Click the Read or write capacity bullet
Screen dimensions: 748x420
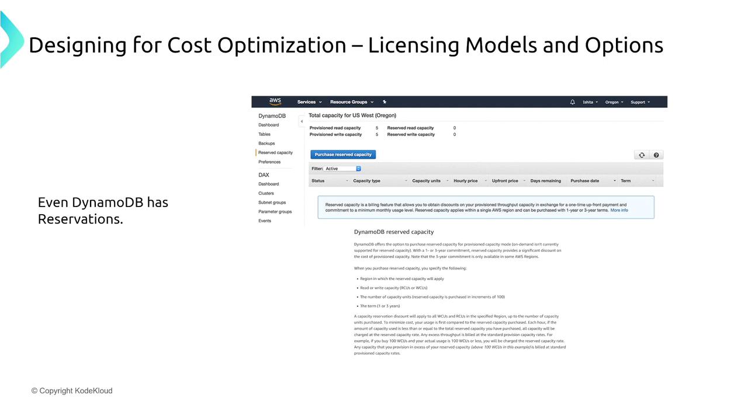[x=393, y=288]
